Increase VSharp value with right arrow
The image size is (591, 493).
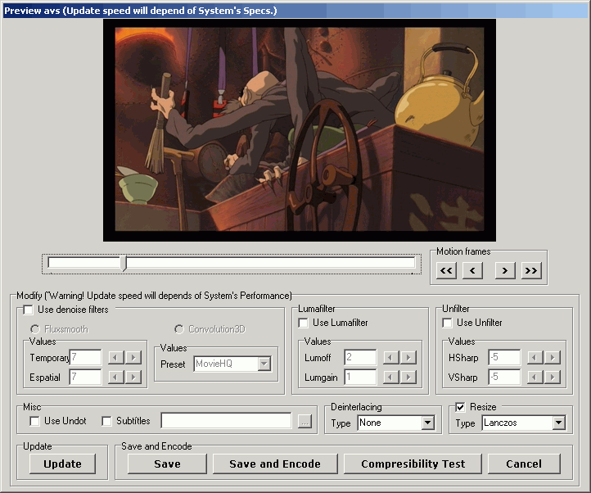[553, 377]
